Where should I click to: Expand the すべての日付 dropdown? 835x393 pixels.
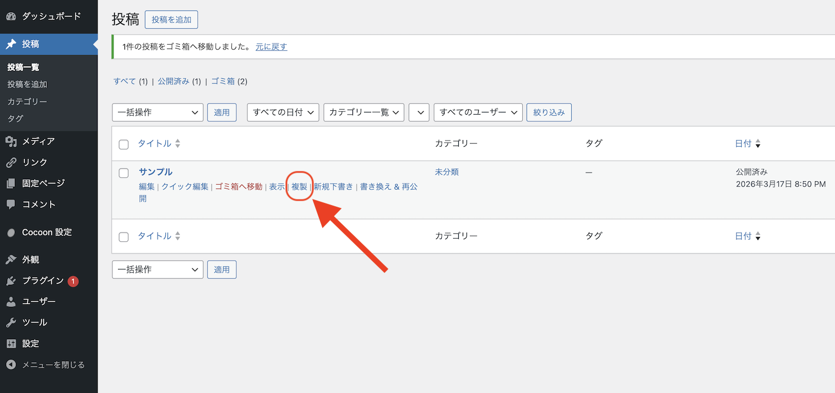[x=283, y=112]
